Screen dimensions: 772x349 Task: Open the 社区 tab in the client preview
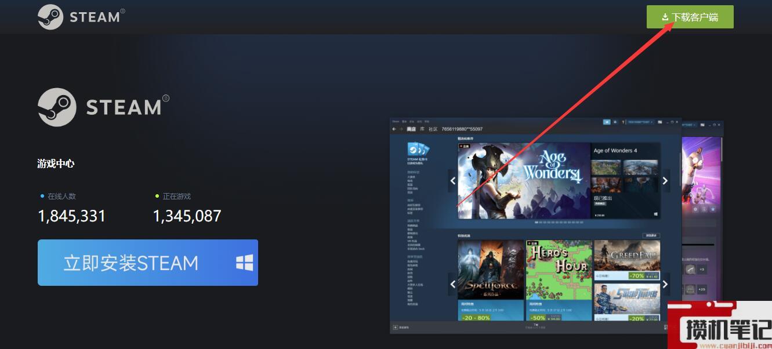433,129
